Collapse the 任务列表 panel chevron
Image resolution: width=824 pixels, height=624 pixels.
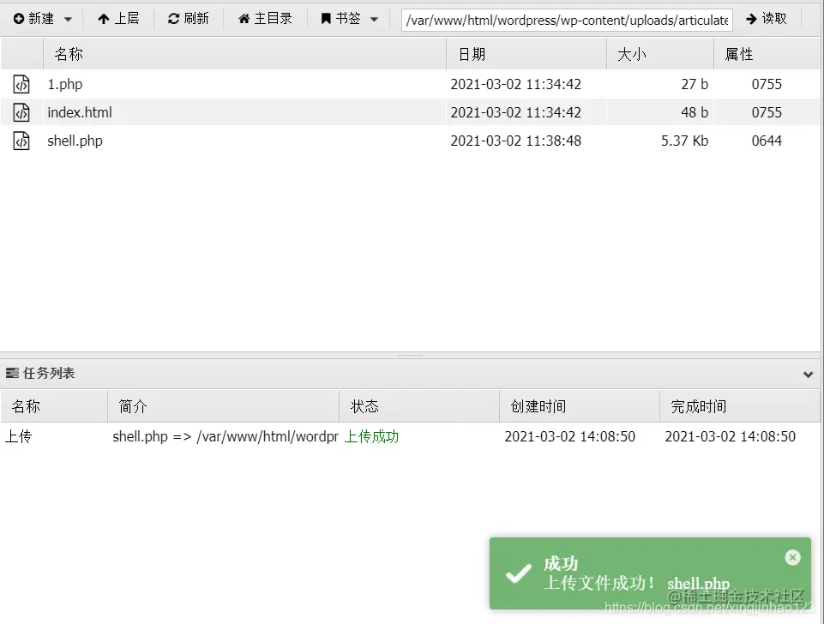pos(809,374)
